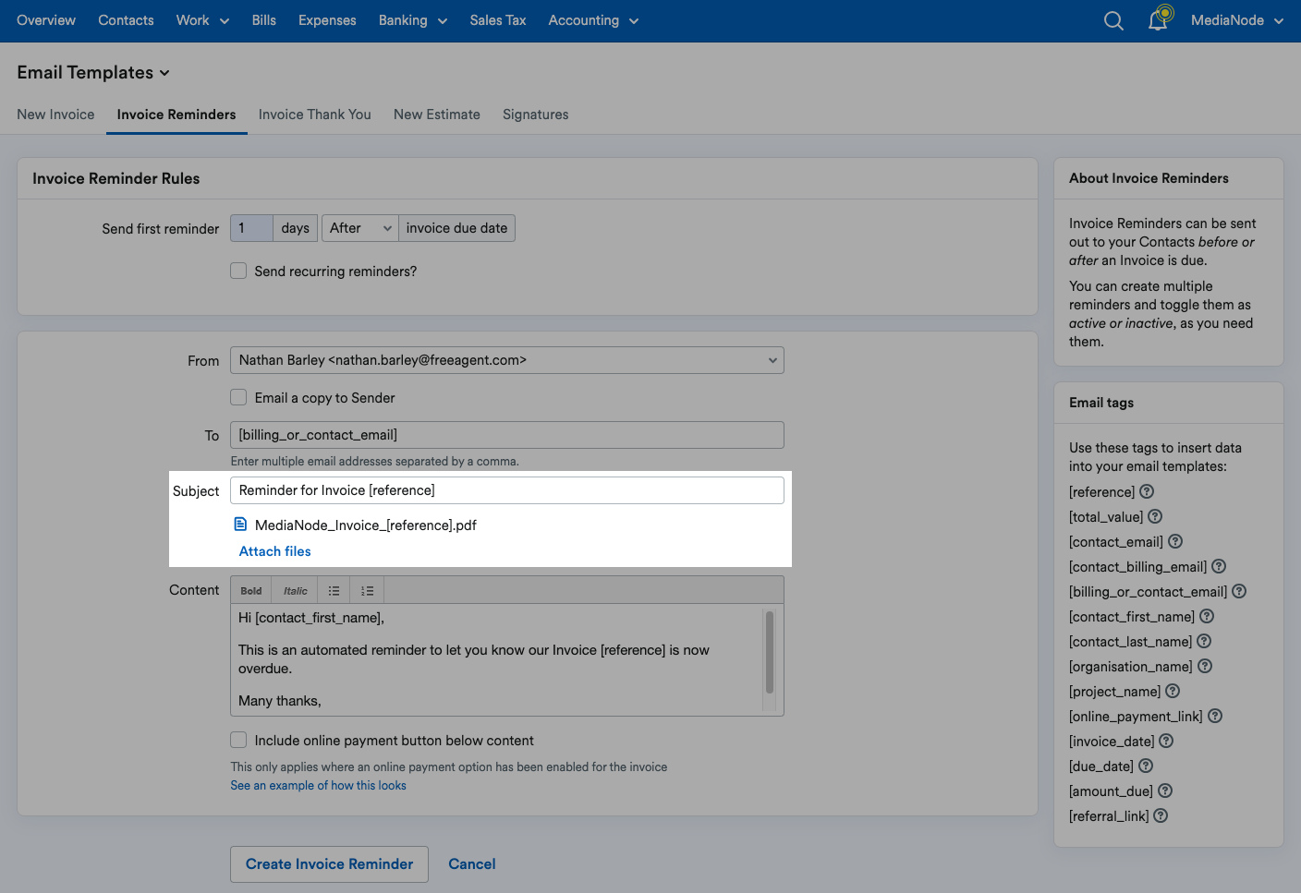Viewport: 1301px width, 893px height.
Task: Click the MediaNode_Invoice_[reference].pdf attachment name
Action: (x=366, y=525)
